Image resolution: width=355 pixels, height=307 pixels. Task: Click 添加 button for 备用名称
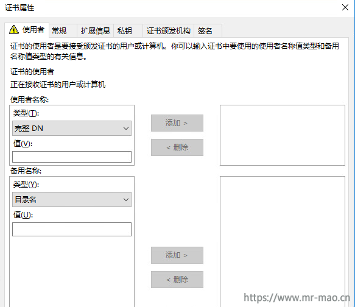(177, 255)
